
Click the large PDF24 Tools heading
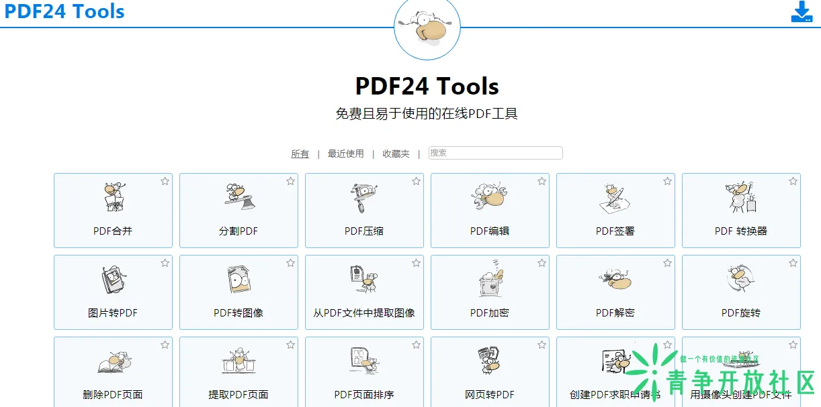tap(427, 86)
